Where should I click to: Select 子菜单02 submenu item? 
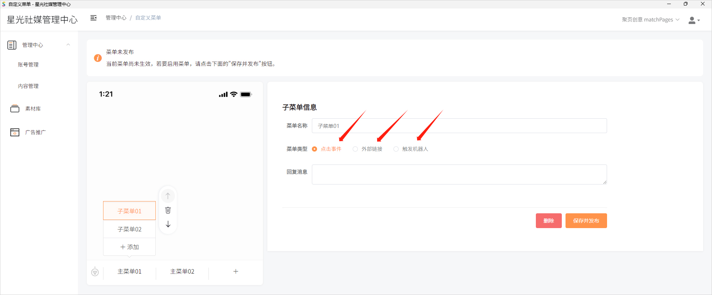point(129,229)
